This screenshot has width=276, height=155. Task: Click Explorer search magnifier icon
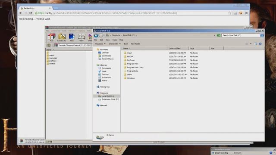click(262, 35)
